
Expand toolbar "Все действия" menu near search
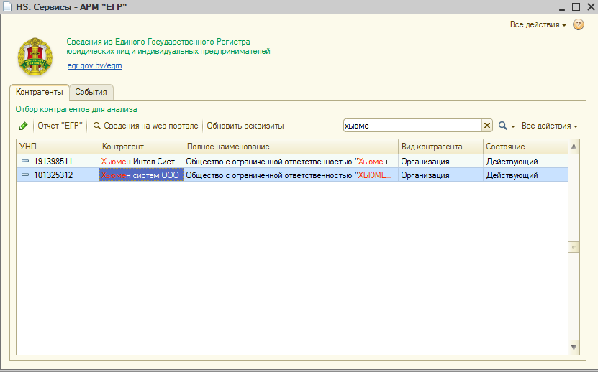click(549, 126)
